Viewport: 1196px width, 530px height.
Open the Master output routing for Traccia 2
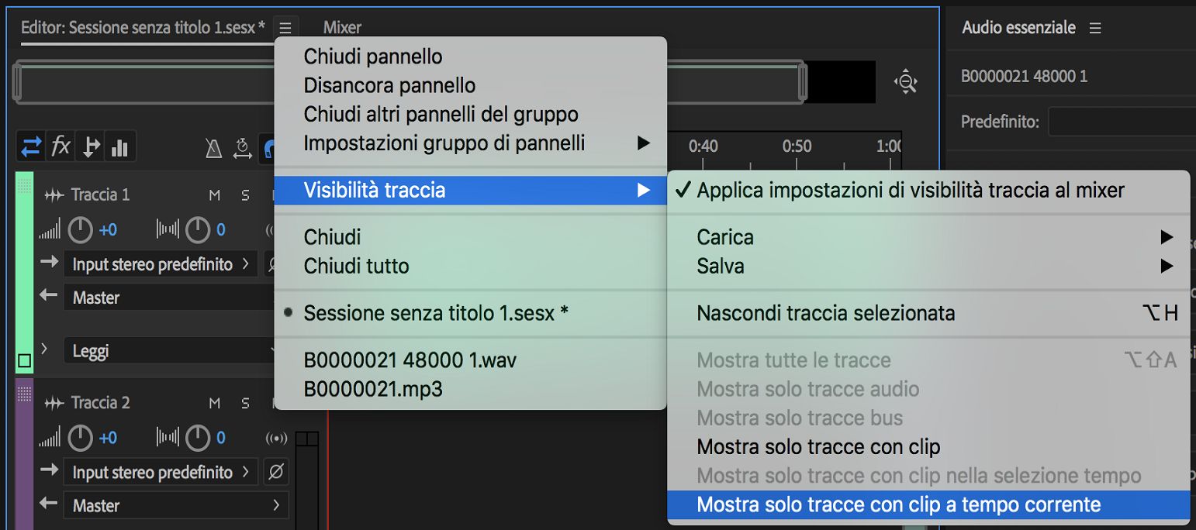175,506
